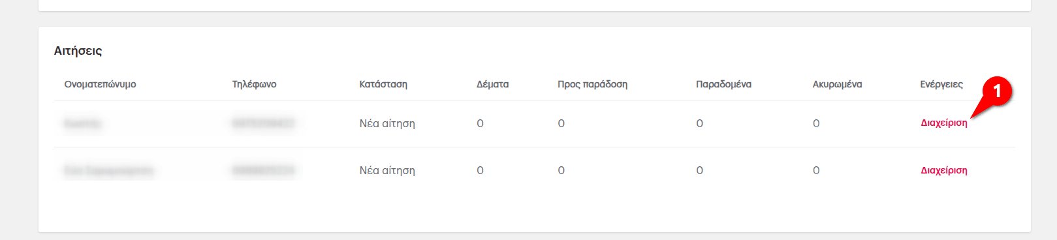1057x240 pixels.
Task: Select Νέα αίτηση status in second row
Action: coord(387,170)
